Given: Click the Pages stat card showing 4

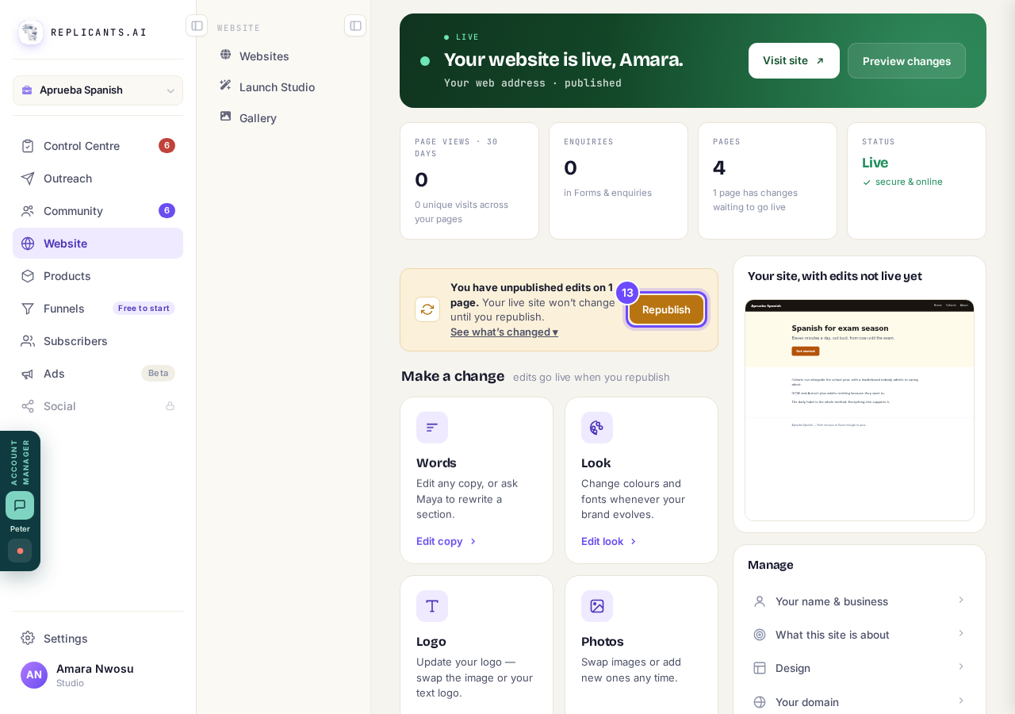Looking at the screenshot, I should coord(768,181).
